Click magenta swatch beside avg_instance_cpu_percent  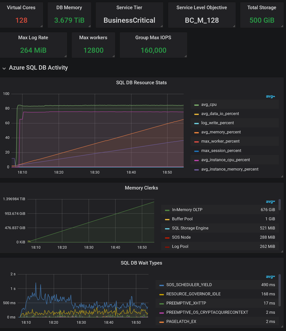197,160
